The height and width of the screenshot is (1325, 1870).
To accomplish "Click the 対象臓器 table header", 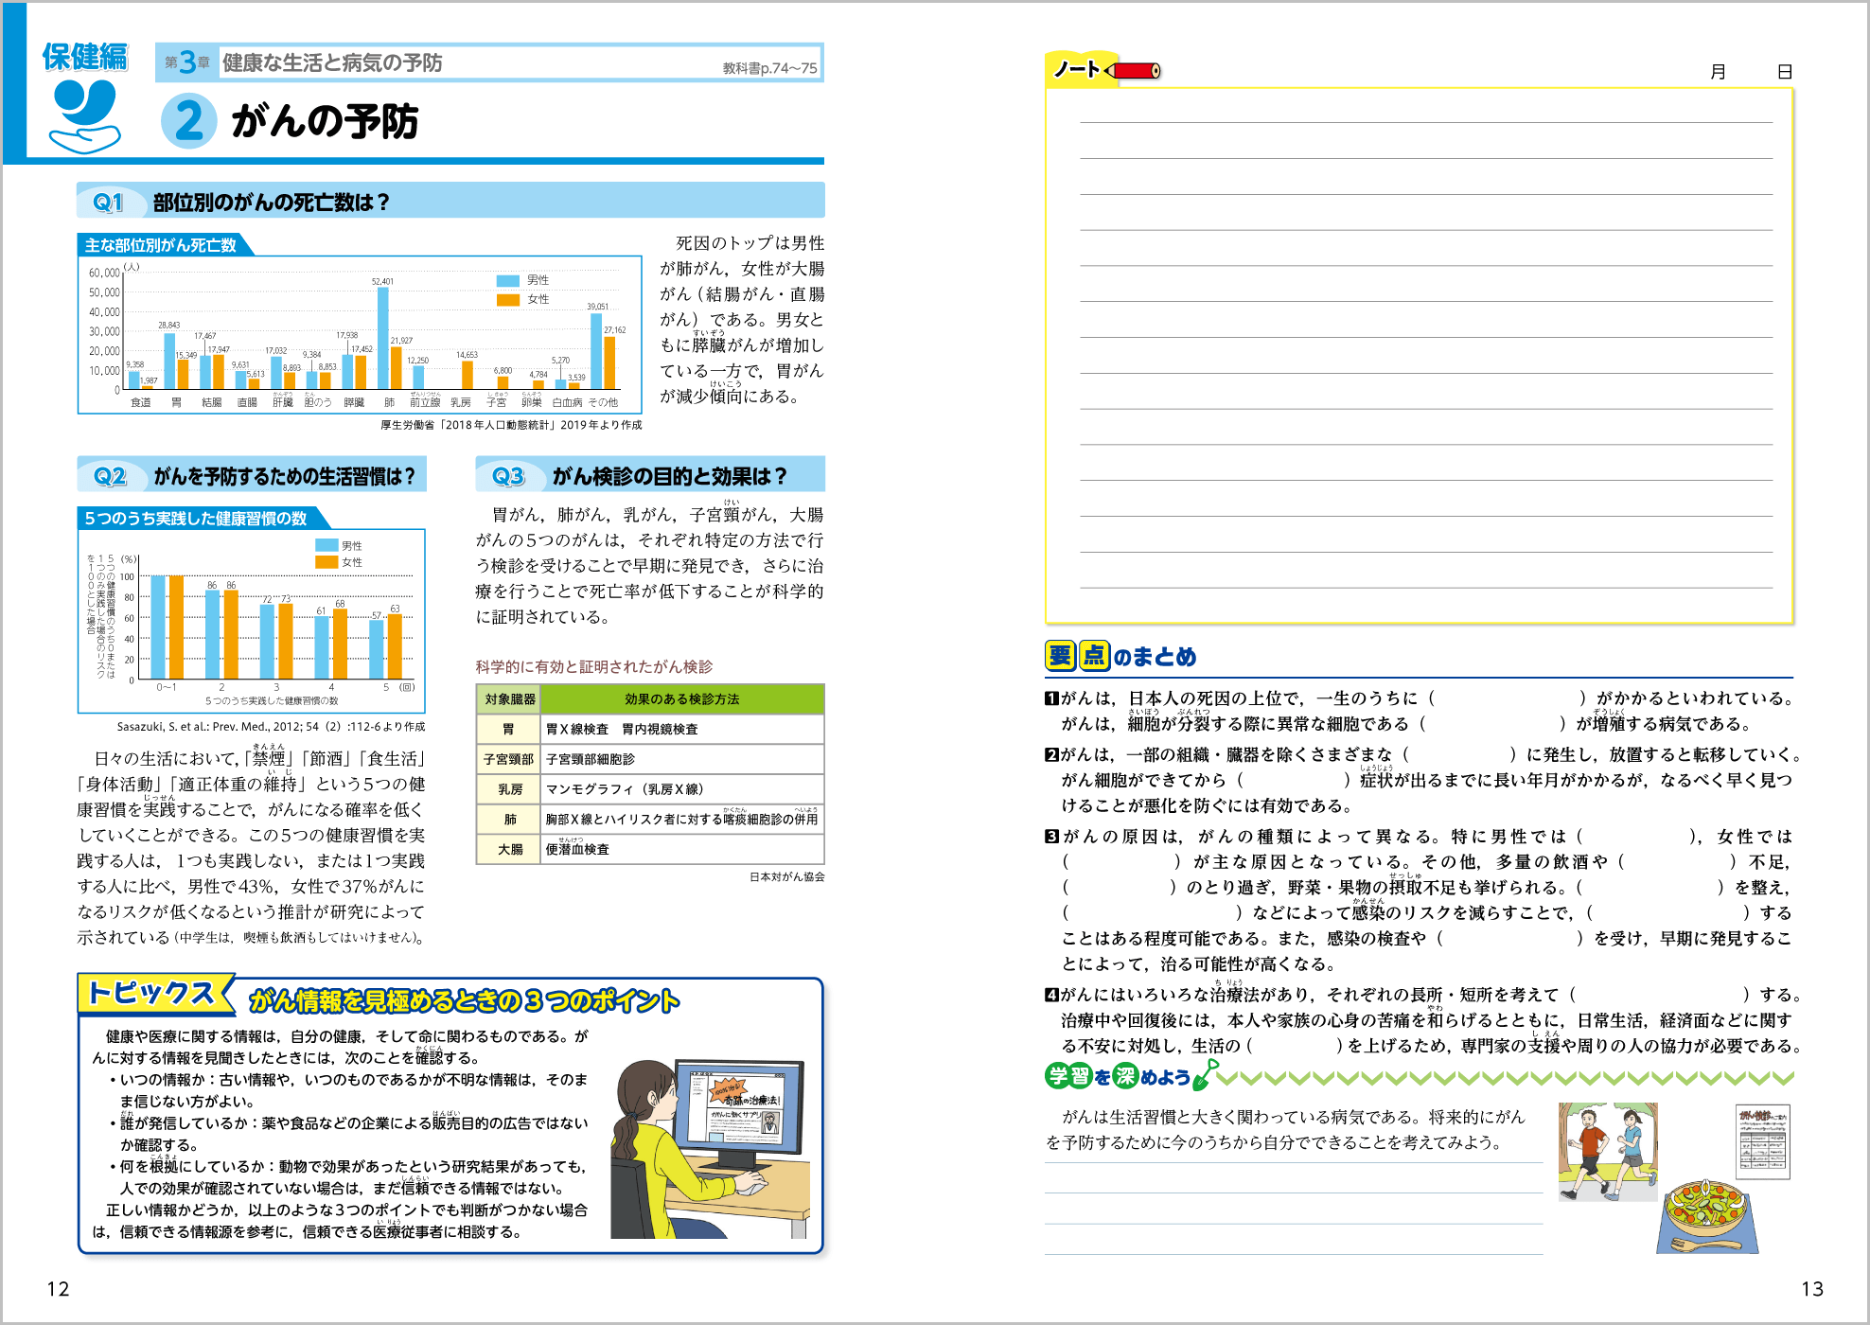I will (x=510, y=699).
